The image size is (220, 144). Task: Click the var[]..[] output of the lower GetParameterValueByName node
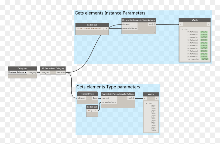(x=131, y=98)
